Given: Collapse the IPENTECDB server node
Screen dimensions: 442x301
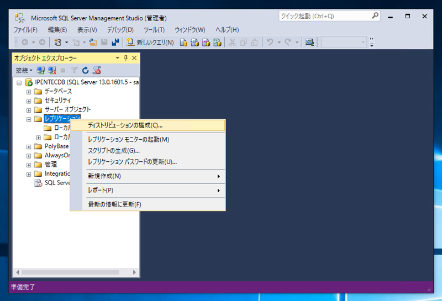Looking at the screenshot, I should pos(19,83).
